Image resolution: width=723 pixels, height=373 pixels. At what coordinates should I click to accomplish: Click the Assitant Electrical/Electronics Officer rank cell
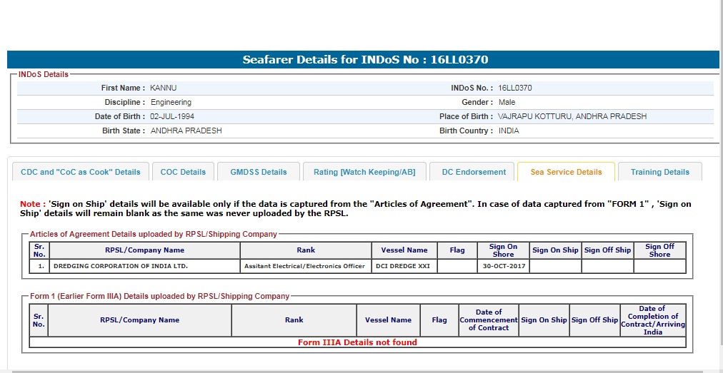point(306,266)
